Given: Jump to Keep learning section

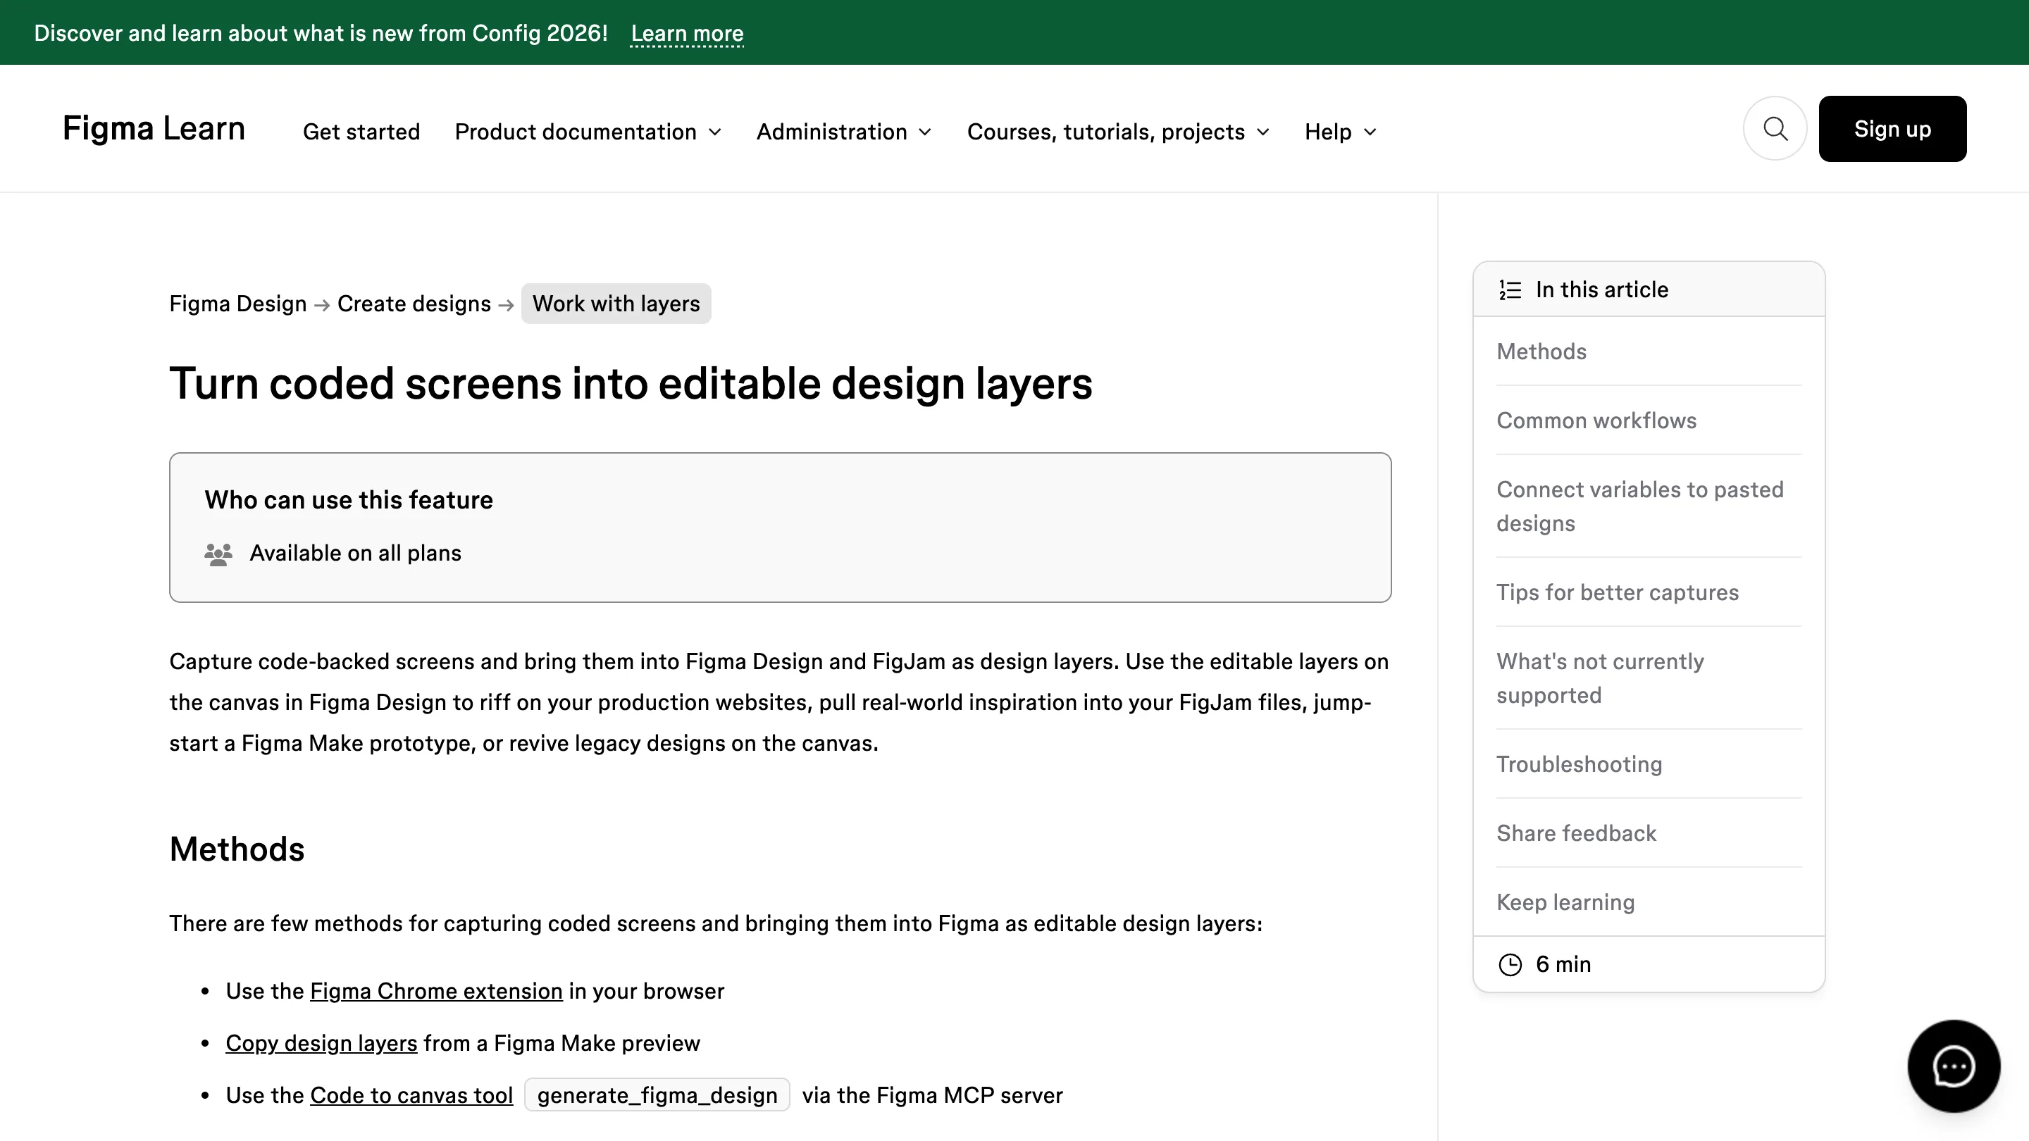Looking at the screenshot, I should (1565, 902).
